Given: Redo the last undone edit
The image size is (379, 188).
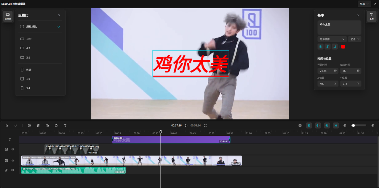Looking at the screenshot, I should (16, 126).
